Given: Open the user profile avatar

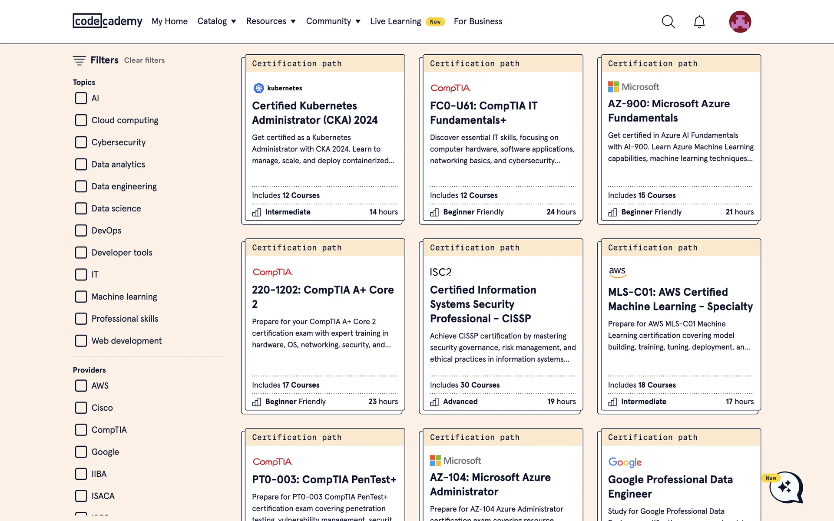Looking at the screenshot, I should click(x=740, y=22).
